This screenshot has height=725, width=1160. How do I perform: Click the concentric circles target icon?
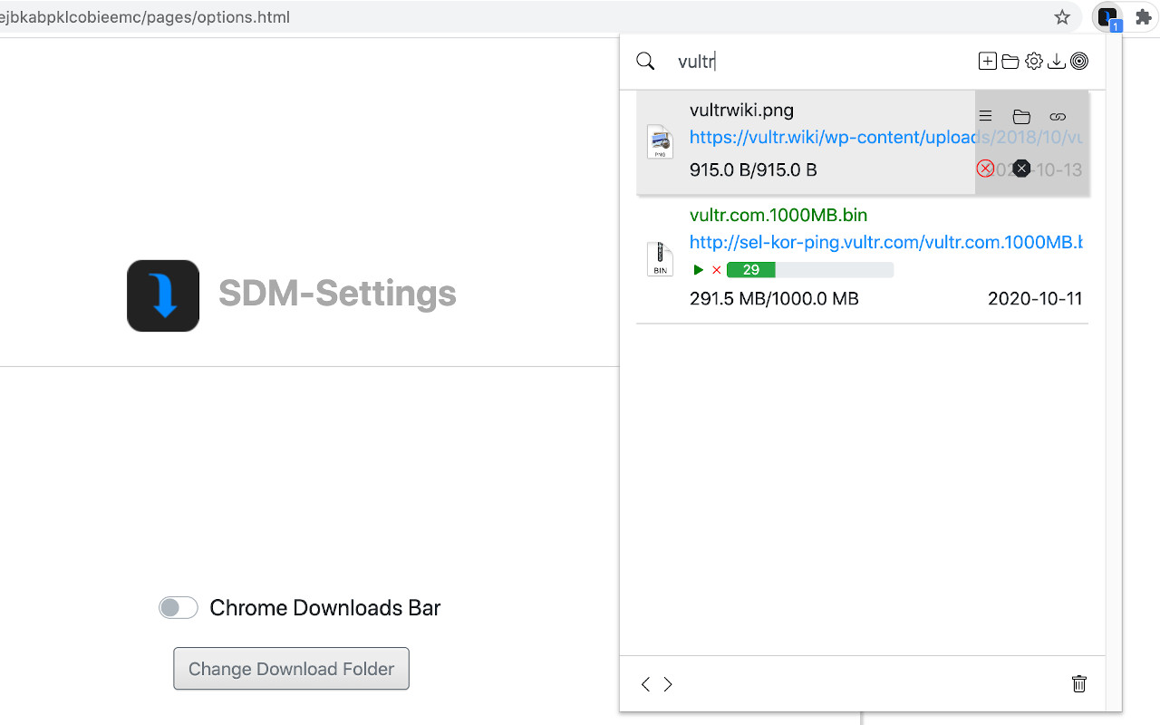click(x=1079, y=61)
